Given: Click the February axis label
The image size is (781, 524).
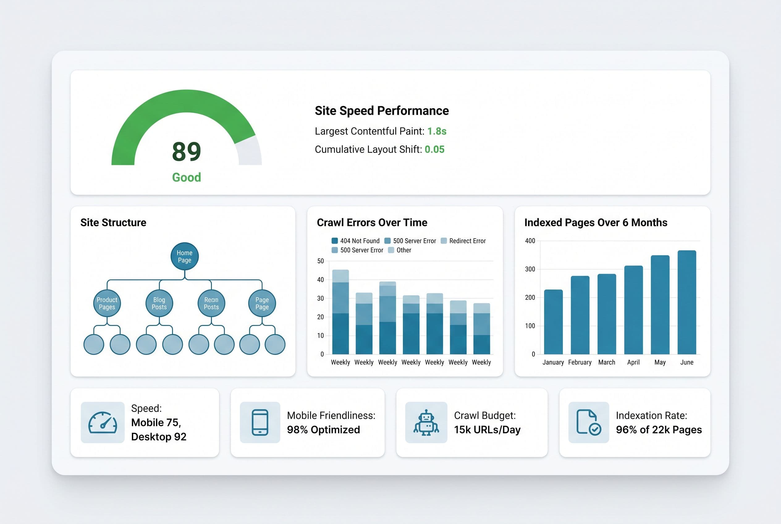Looking at the screenshot, I should (x=580, y=362).
